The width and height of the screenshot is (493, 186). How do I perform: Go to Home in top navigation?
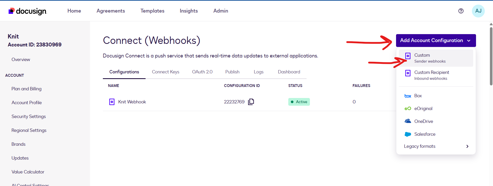click(74, 11)
